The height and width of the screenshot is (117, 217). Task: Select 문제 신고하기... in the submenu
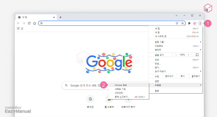pyautogui.click(x=128, y=97)
